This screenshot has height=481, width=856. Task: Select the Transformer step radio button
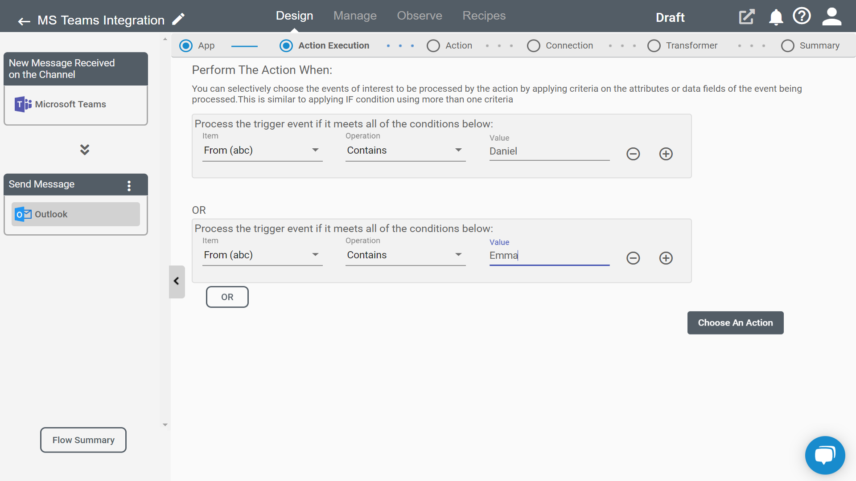(654, 46)
